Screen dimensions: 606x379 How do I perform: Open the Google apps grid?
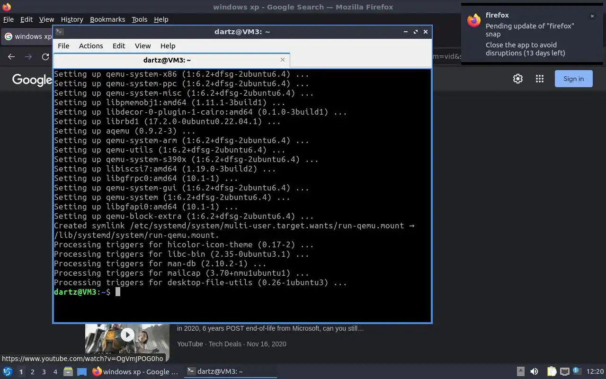coord(540,79)
